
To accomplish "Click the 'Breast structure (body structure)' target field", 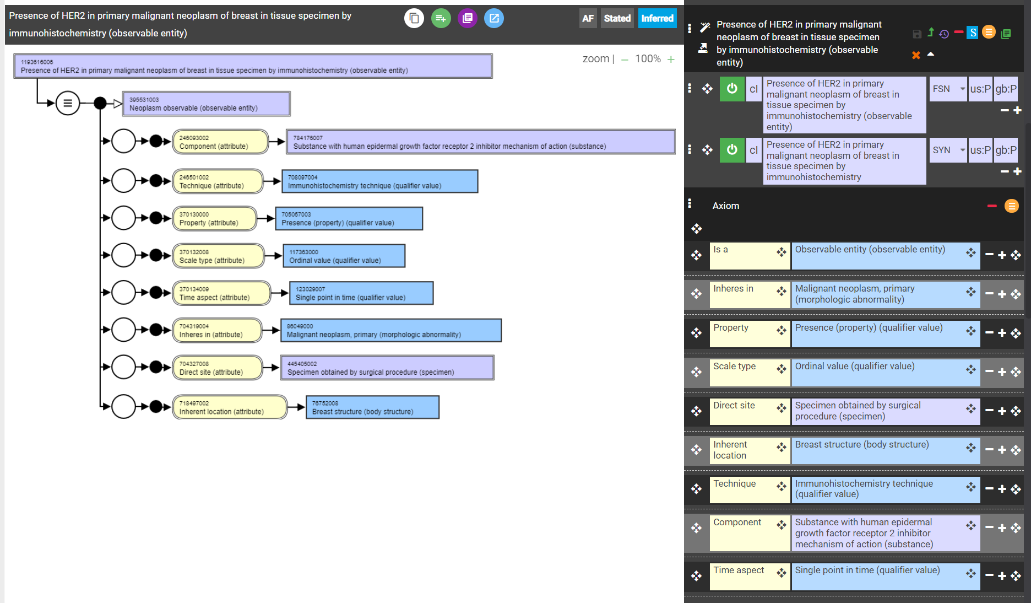I will (886, 451).
